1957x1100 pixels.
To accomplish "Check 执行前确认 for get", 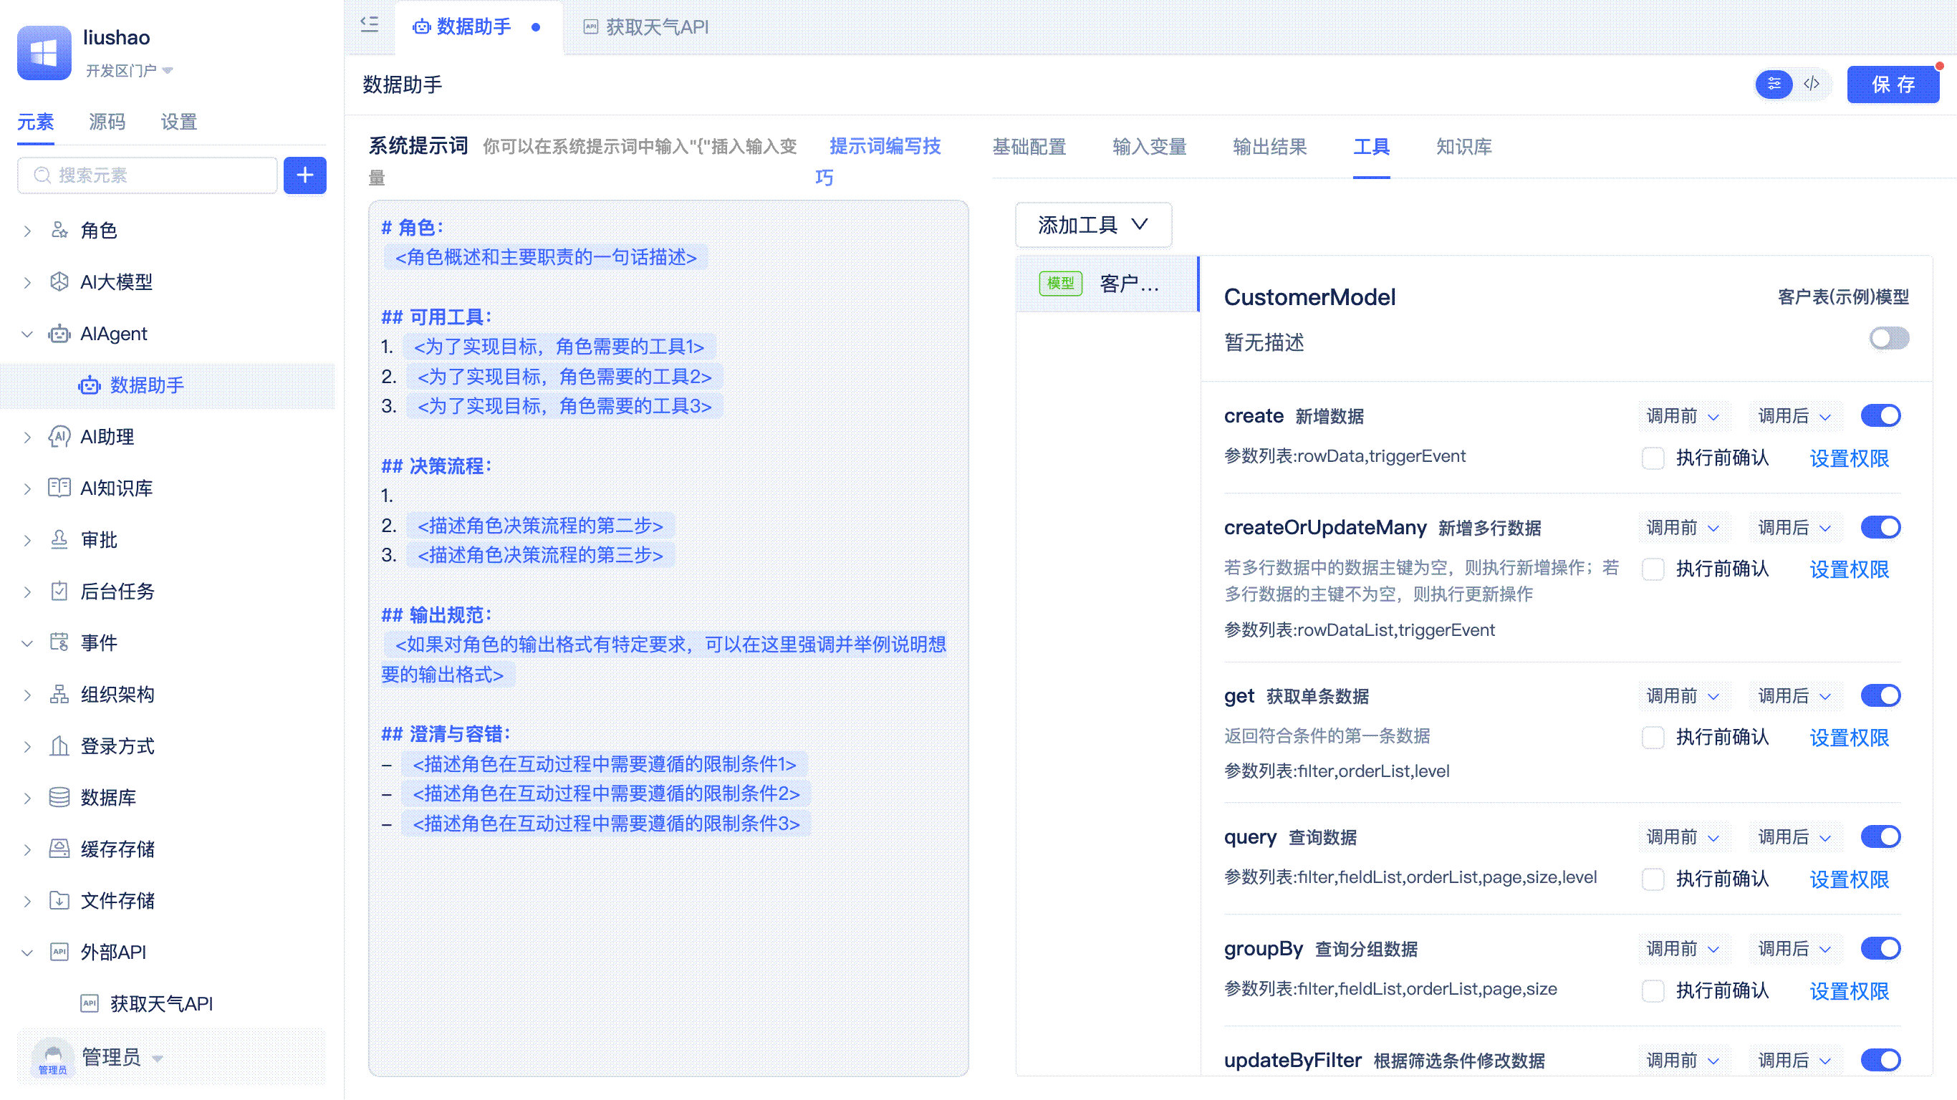I will click(x=1653, y=738).
